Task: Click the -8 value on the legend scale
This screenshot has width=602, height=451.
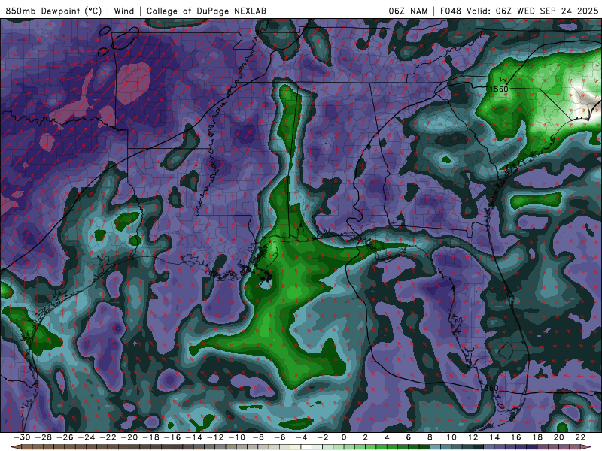Action: 258,437
